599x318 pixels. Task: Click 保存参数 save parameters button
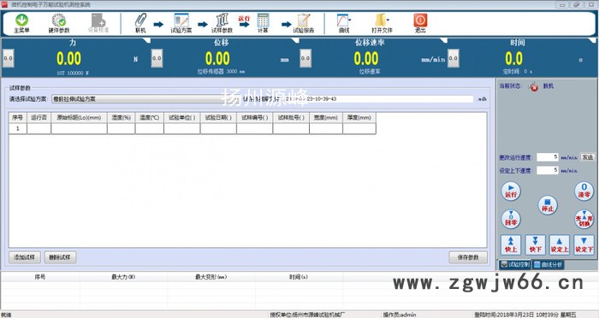468,257
